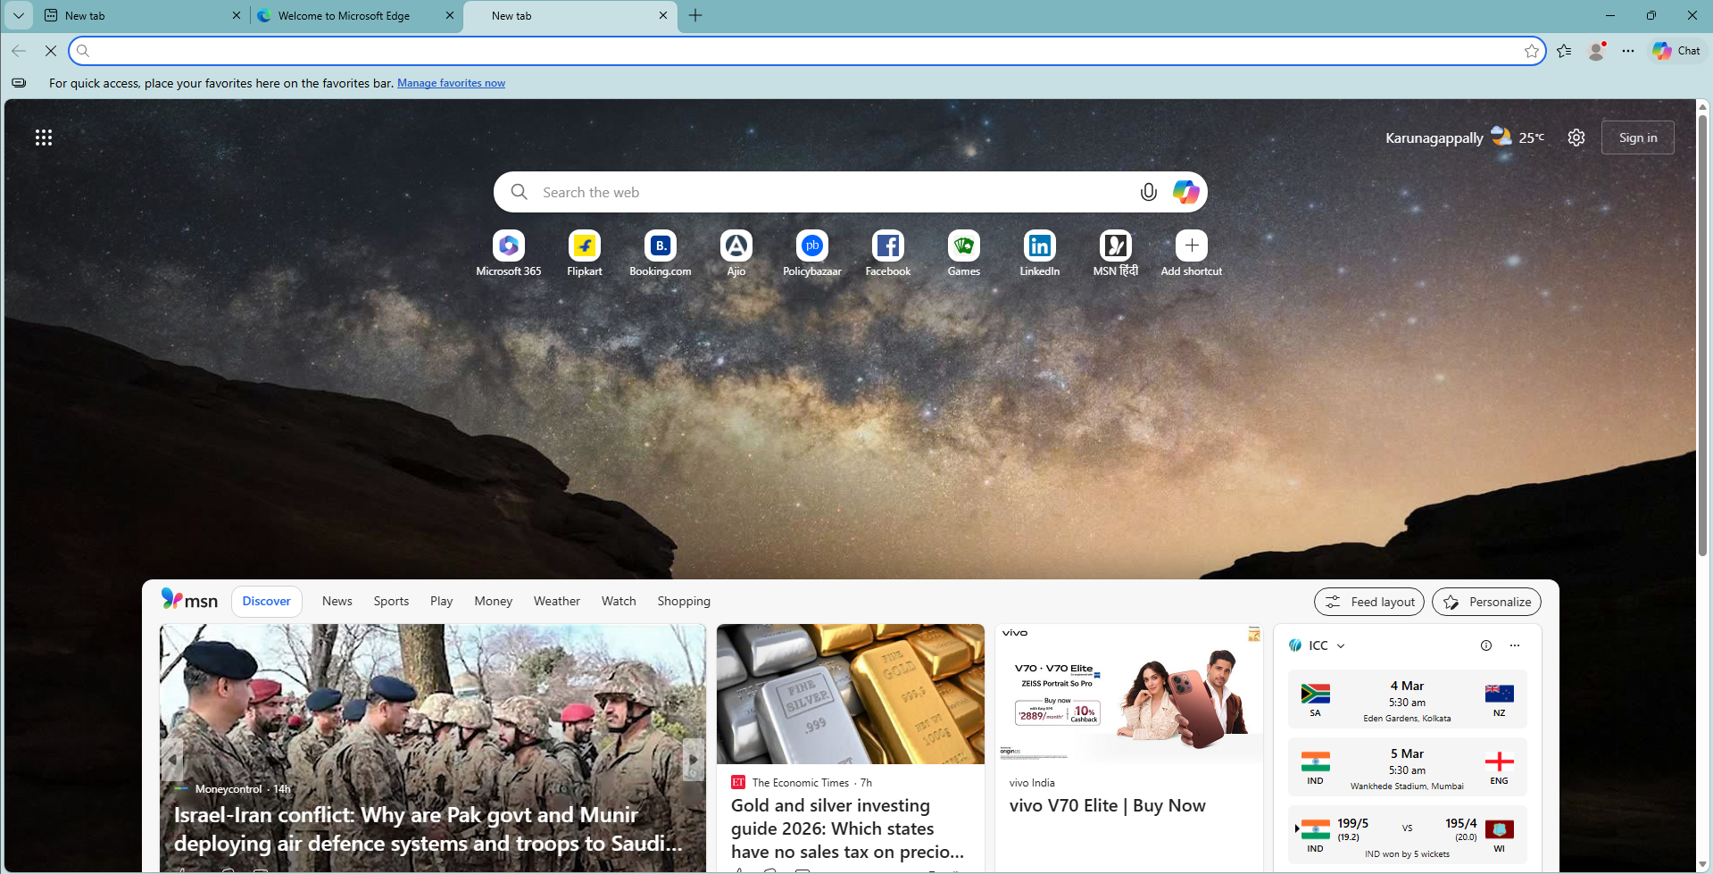Open Copilot Chat in the toolbar

click(1676, 51)
